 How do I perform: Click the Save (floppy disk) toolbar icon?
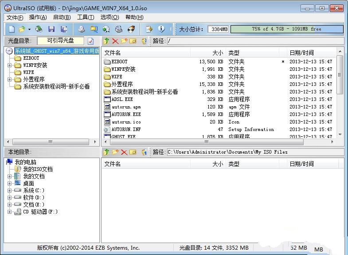click(x=51, y=29)
